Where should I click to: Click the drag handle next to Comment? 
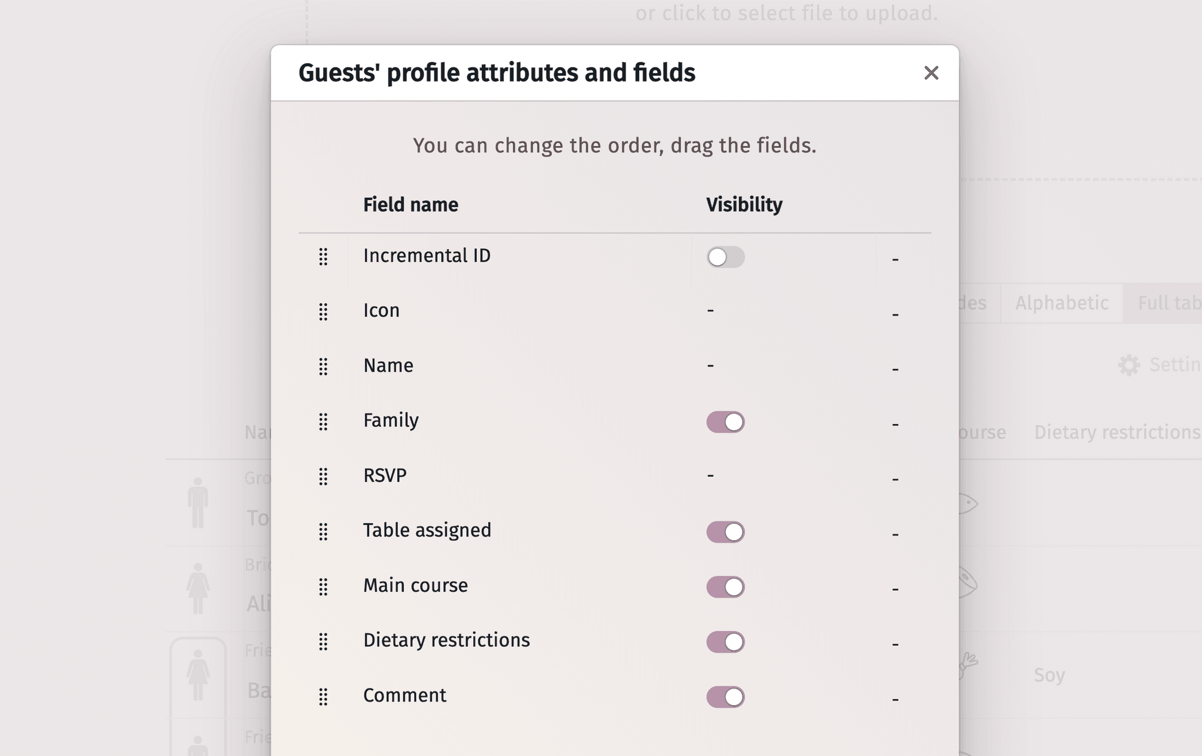coord(323,697)
